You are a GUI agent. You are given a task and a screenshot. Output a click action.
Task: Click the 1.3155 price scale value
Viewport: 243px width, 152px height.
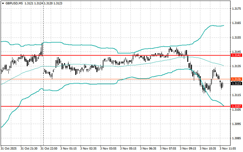point(236,38)
